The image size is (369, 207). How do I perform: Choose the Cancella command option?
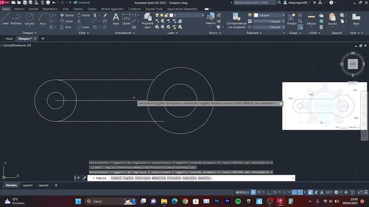[x=189, y=178]
